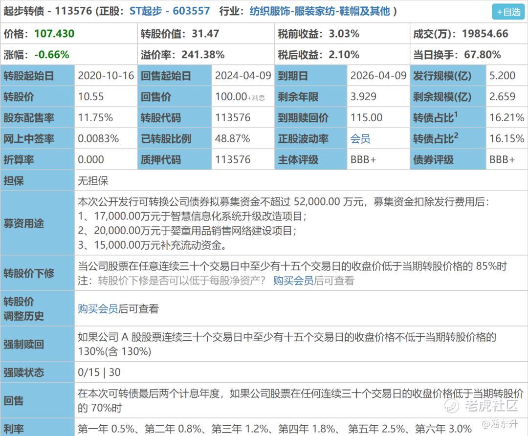This screenshot has height=436, width=528.
Task: Click the 溢价率 value 241.38%
Action: coord(203,55)
